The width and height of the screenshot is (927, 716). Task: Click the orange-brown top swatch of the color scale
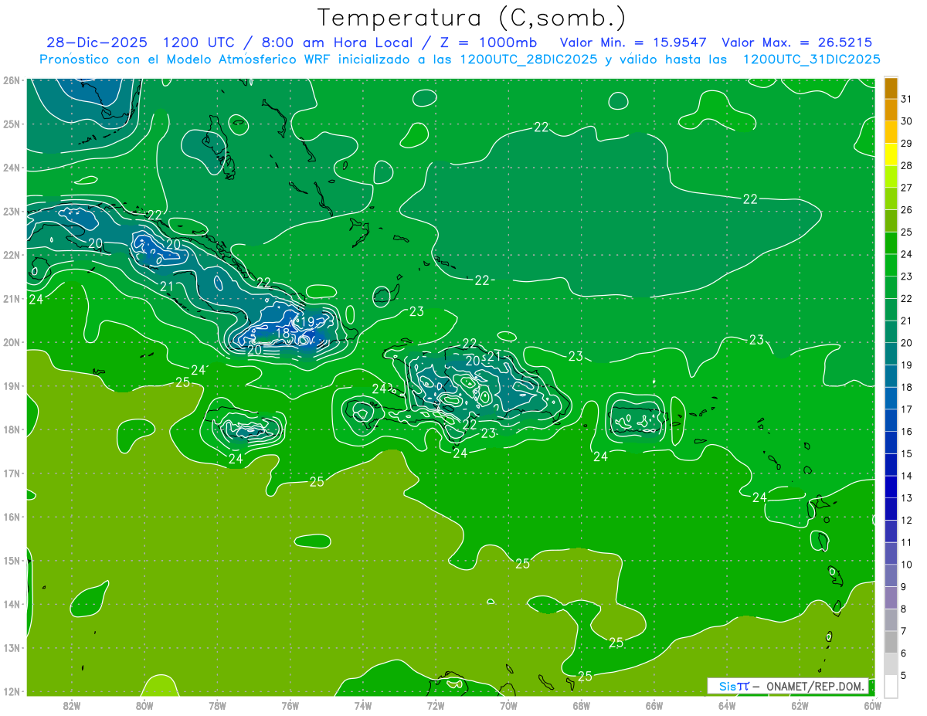891,89
